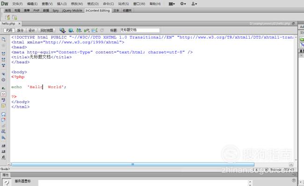The width and height of the screenshot is (304, 186).
Task: Click the 标题 title input field
Action: [139, 30]
